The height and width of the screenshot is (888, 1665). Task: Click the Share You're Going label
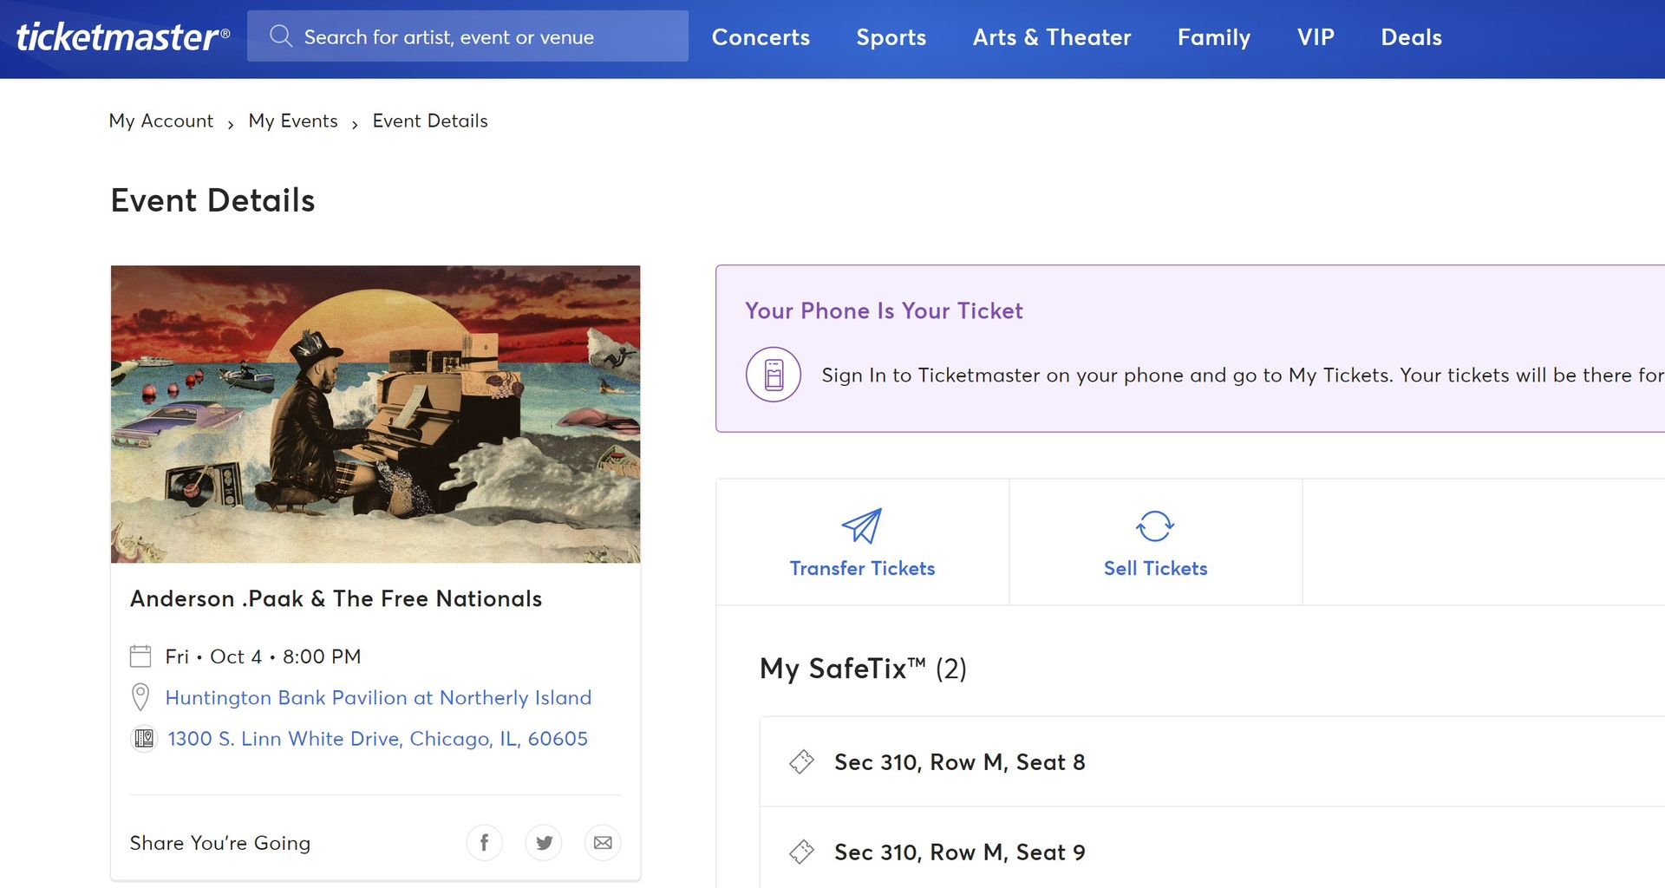pos(220,843)
